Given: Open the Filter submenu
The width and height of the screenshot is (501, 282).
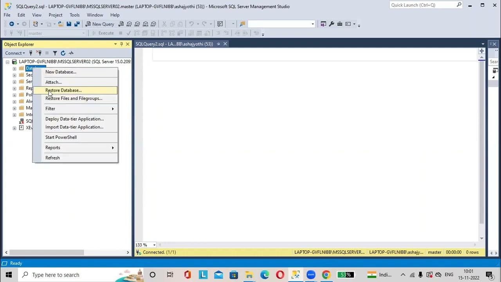Looking at the screenshot, I should click(x=75, y=108).
